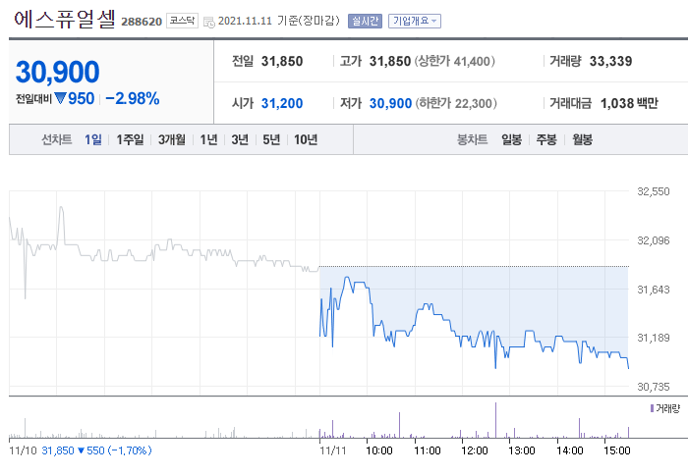The height and width of the screenshot is (476, 688).
Task: Click the 11/10 31,850 previous close summary
Action: click(x=81, y=450)
